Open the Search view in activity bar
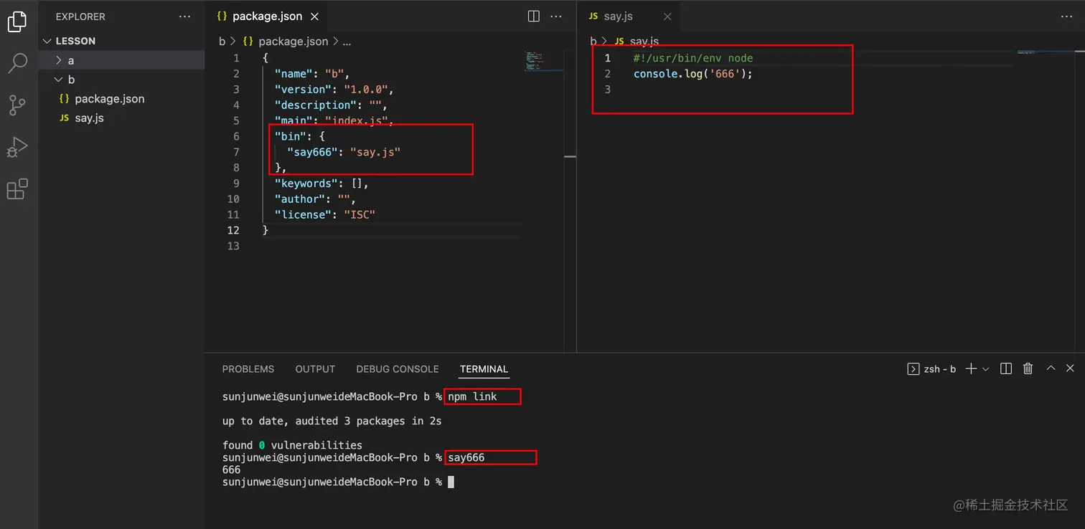 click(x=17, y=64)
